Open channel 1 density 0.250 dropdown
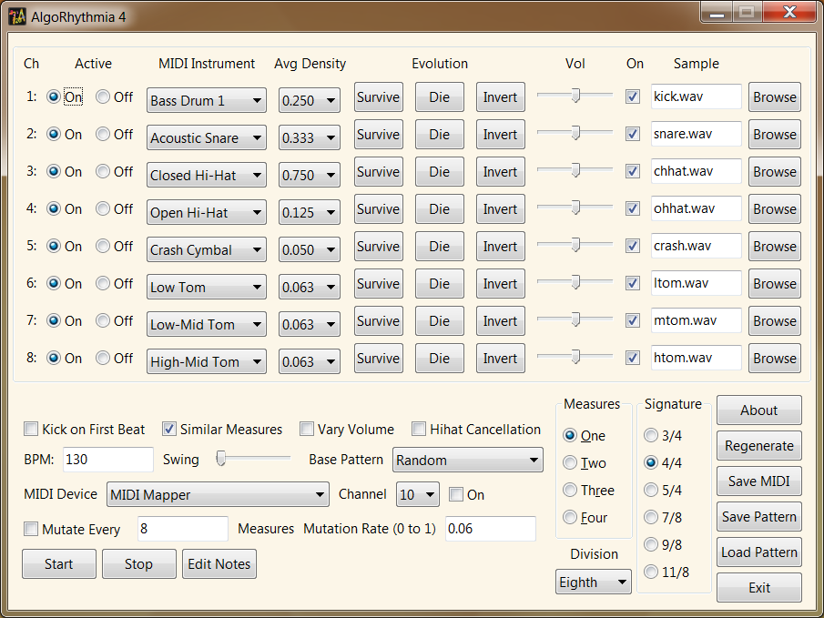Viewport: 824px width, 618px height. (x=309, y=100)
